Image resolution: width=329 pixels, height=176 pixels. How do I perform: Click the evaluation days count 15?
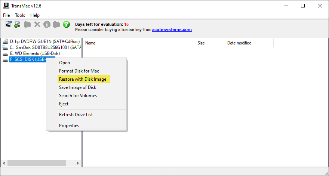pos(126,24)
